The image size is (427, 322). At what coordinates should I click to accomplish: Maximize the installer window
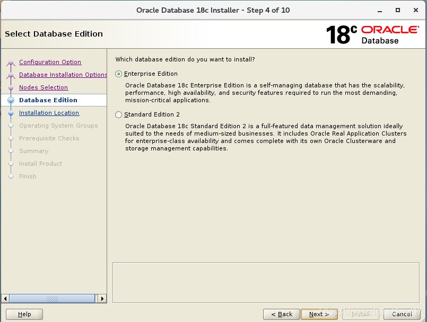click(398, 11)
